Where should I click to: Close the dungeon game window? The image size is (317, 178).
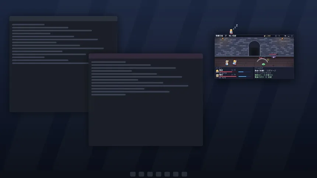(x=292, y=36)
